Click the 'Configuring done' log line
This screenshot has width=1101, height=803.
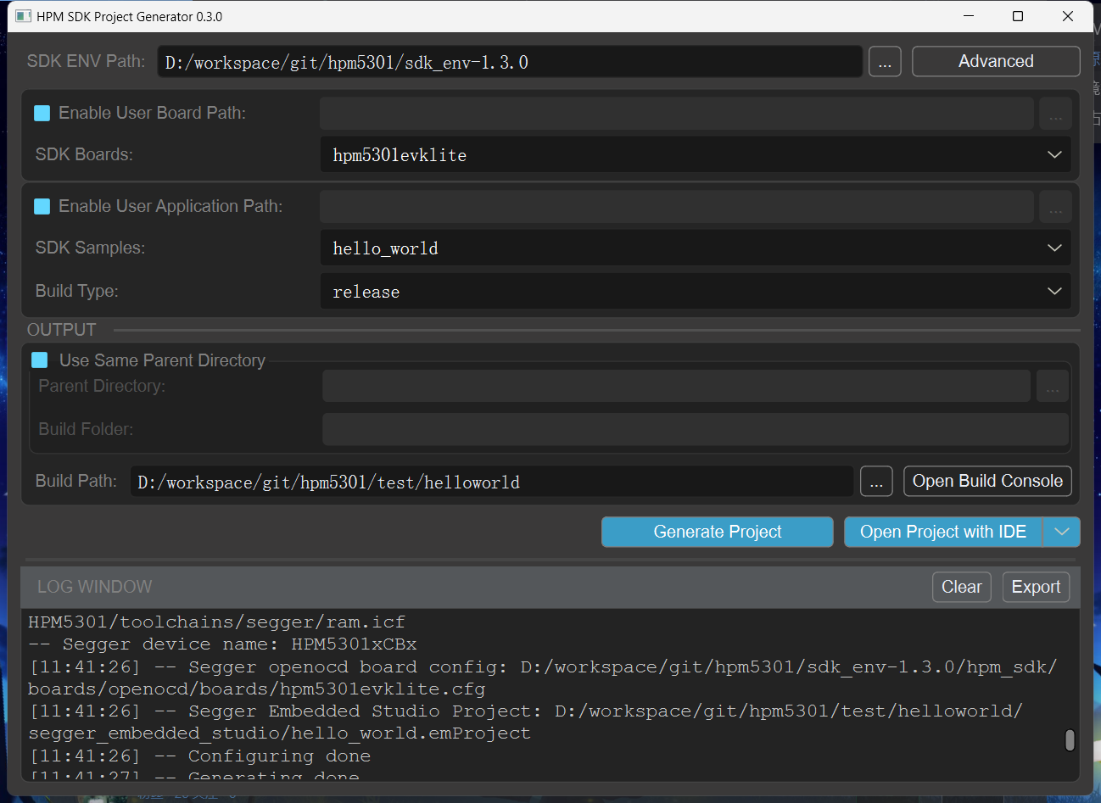tap(200, 756)
